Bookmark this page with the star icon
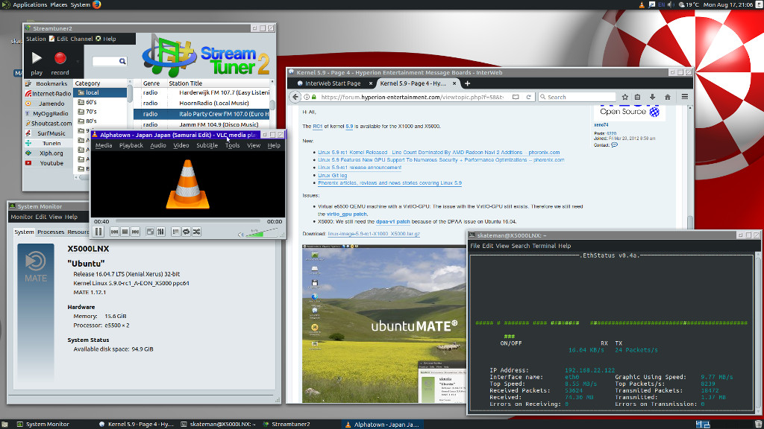This screenshot has width=764, height=429. click(x=624, y=98)
